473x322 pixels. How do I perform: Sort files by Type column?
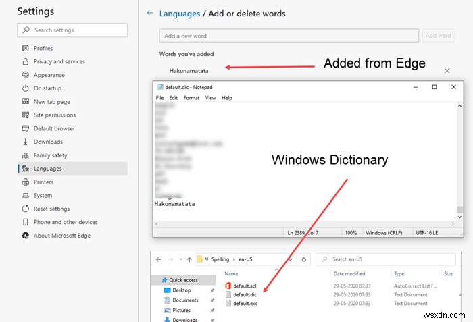click(x=399, y=274)
